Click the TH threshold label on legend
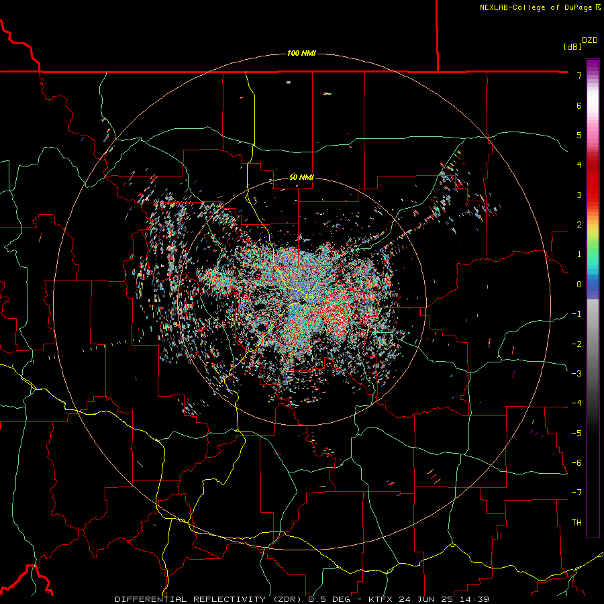 [x=576, y=523]
